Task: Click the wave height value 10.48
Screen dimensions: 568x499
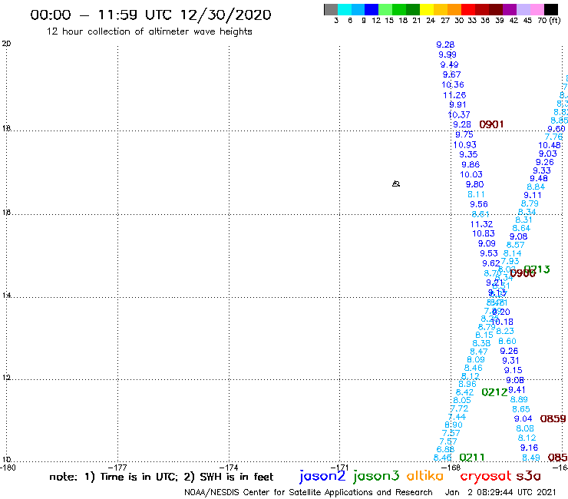Action: 549,145
